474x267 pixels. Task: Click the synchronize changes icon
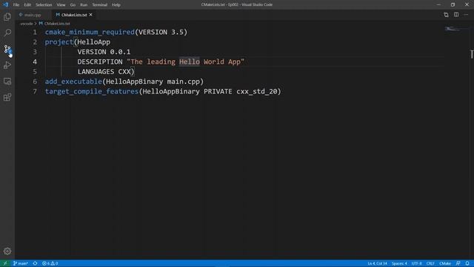coord(35,263)
